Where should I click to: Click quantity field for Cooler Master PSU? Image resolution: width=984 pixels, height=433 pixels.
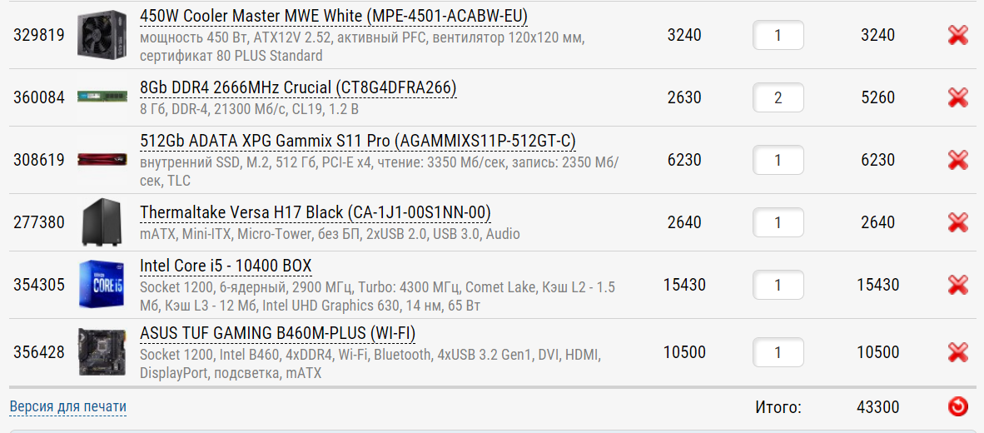[x=778, y=35]
